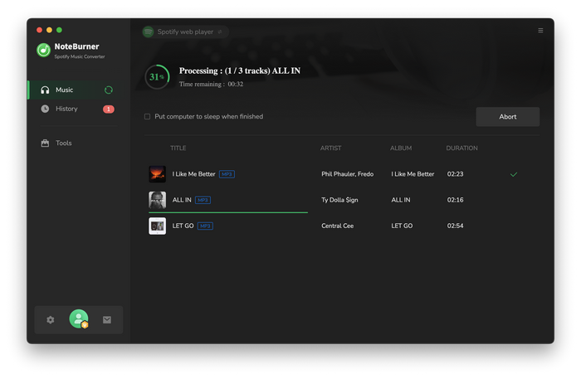The image size is (581, 379).
Task: Click the swap icon beside Spotify web player
Action: [x=220, y=32]
